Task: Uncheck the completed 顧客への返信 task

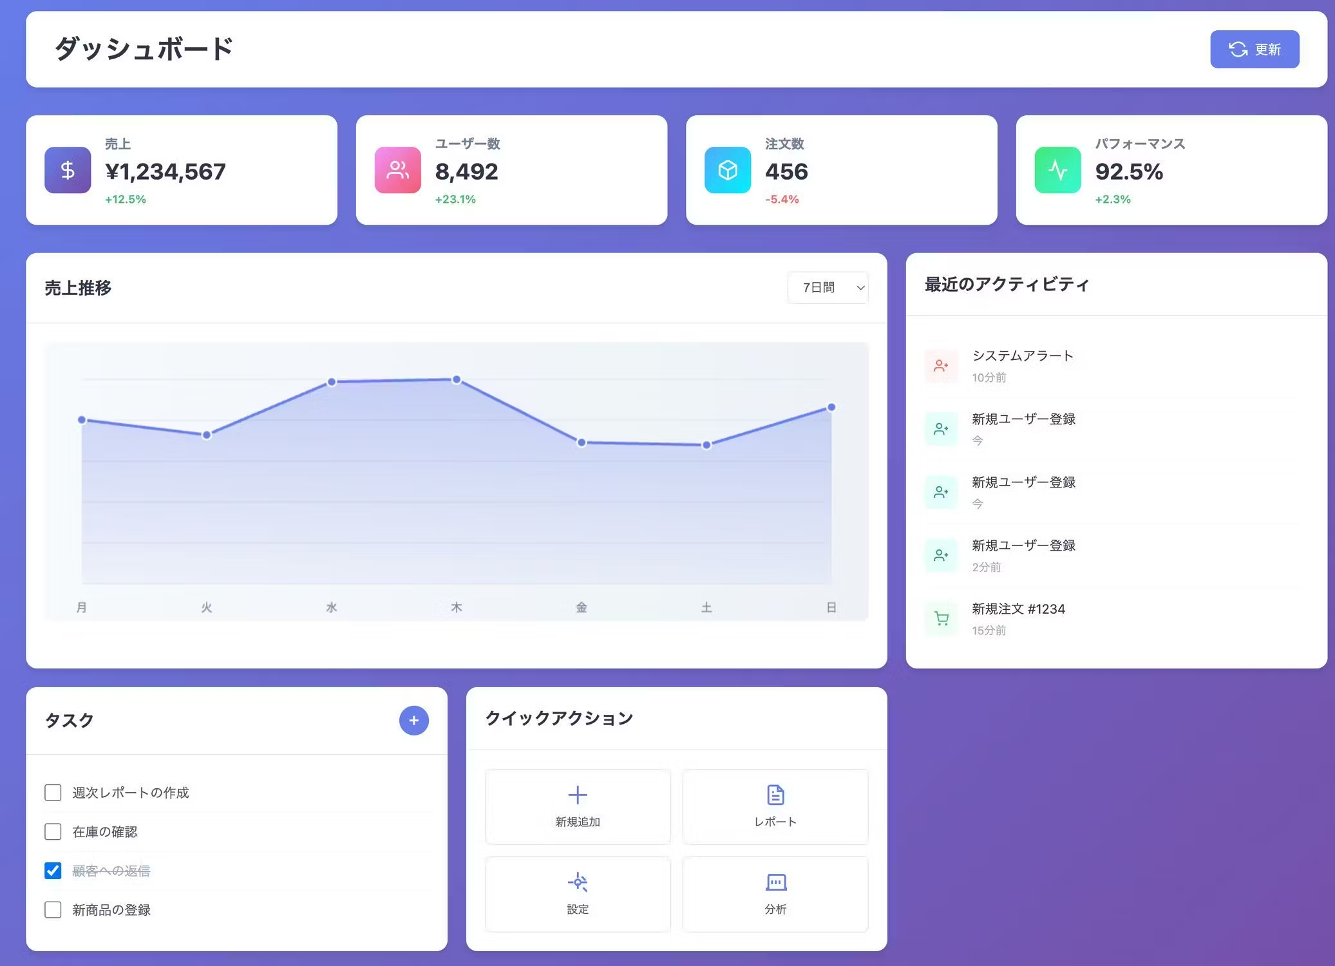Action: point(53,871)
